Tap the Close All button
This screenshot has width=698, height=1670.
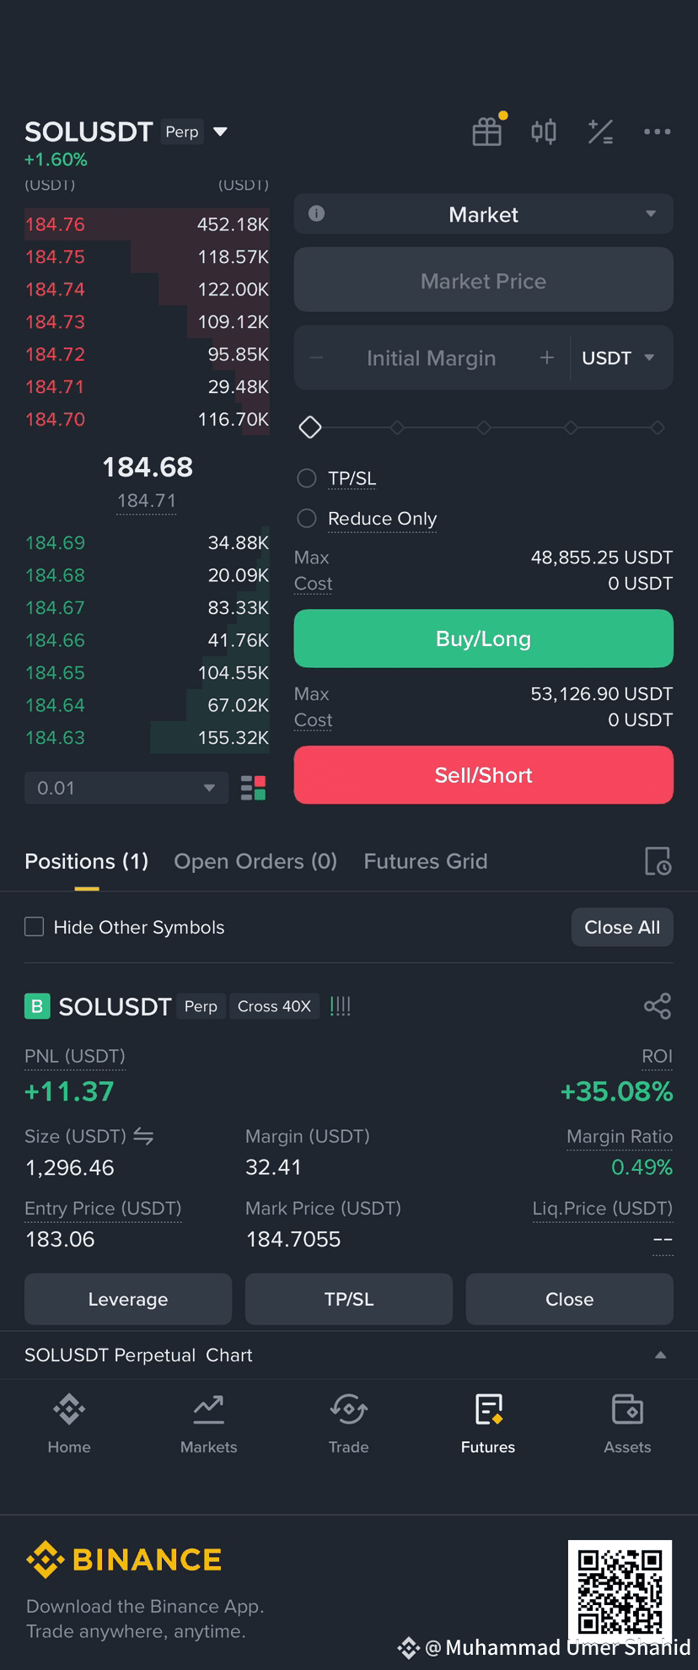tap(622, 927)
